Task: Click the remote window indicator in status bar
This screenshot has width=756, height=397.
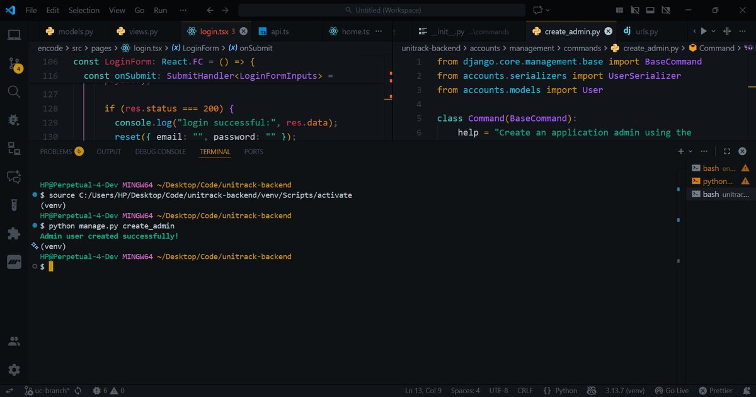Action: 9,391
